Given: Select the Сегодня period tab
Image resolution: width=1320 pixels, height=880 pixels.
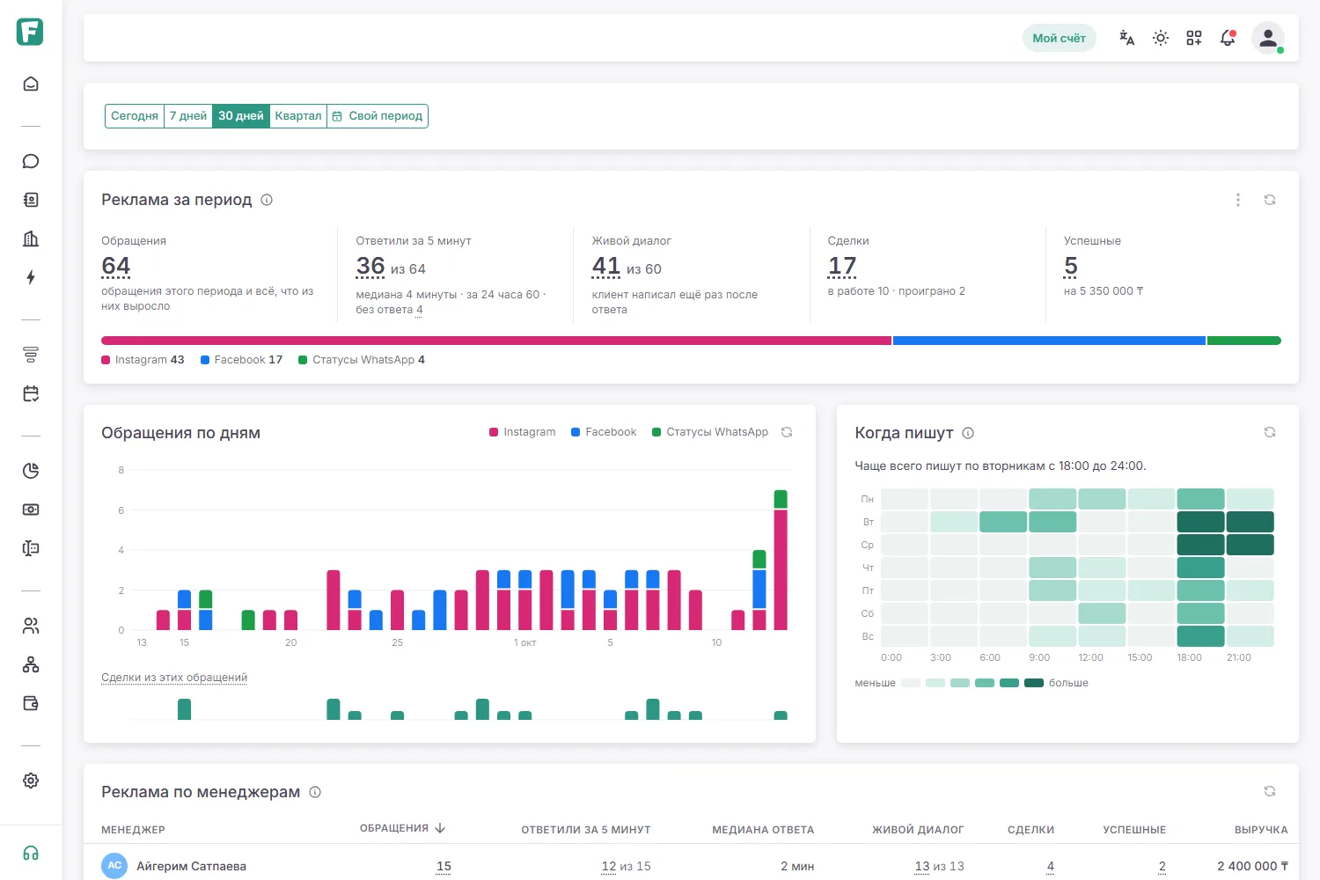Looking at the screenshot, I should point(135,116).
